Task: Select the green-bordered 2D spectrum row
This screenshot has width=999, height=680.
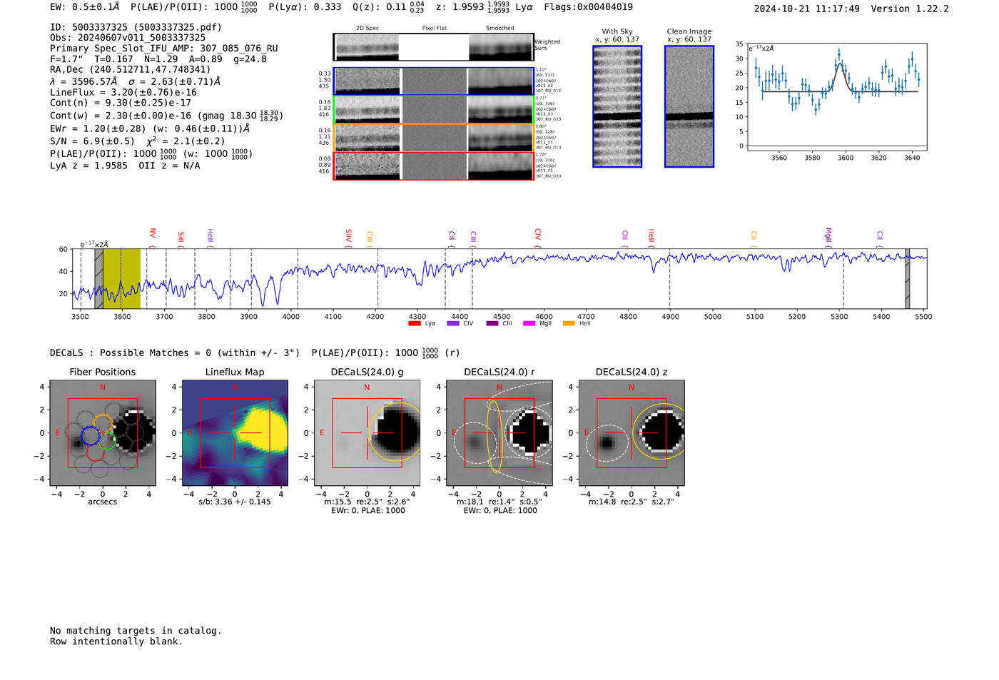Action: click(x=434, y=110)
